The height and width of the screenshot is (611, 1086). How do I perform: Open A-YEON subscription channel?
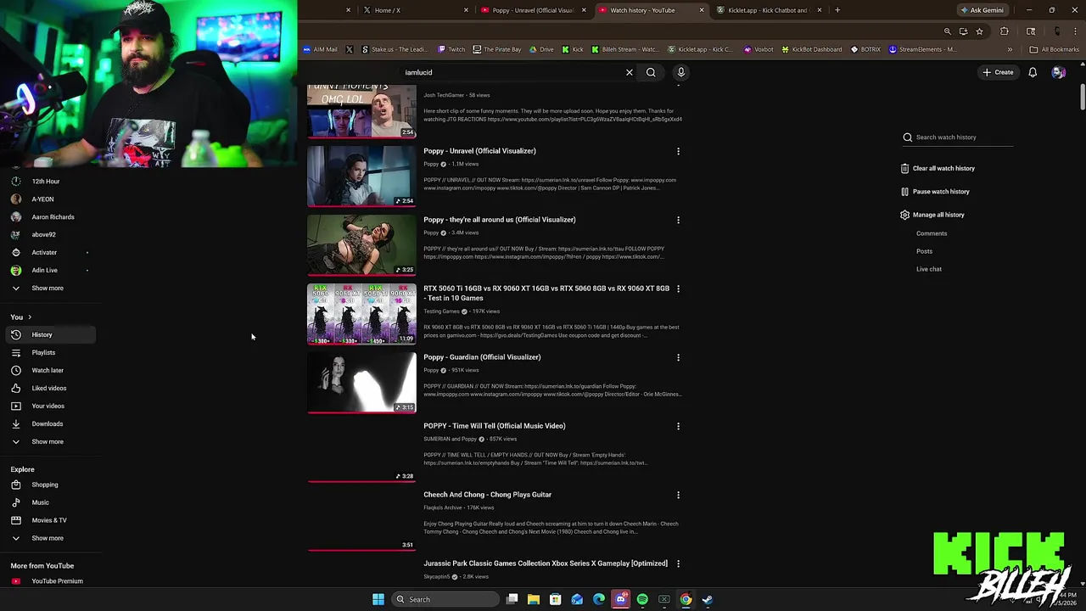pyautogui.click(x=49, y=199)
